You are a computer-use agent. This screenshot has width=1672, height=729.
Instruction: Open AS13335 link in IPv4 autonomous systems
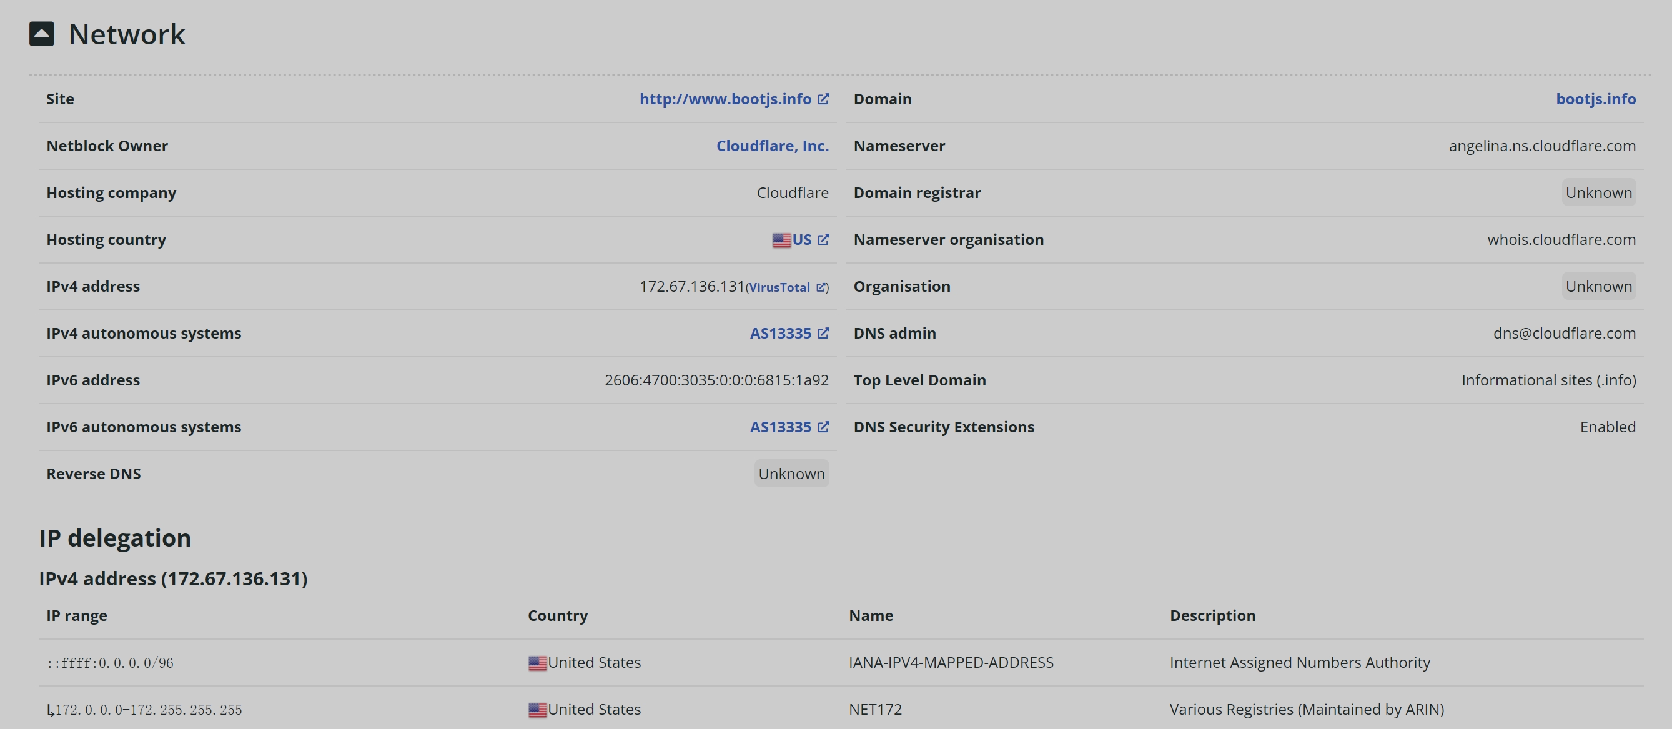pyautogui.click(x=780, y=333)
